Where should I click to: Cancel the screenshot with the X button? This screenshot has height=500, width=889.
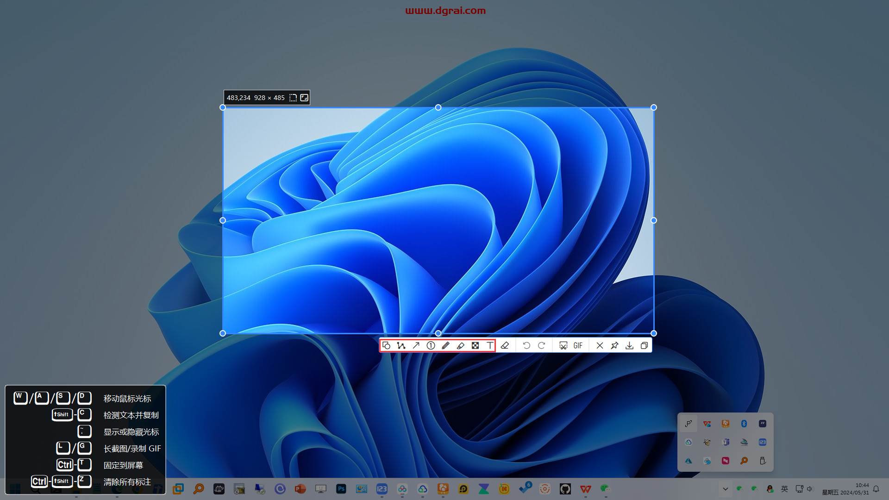tap(600, 345)
